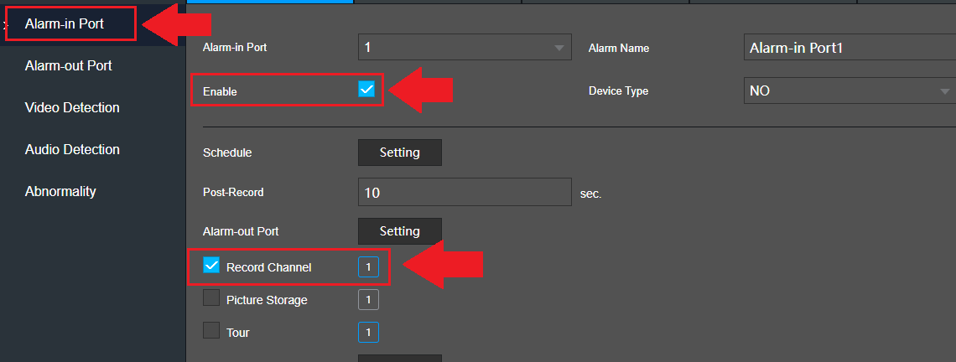The height and width of the screenshot is (362, 956).
Task: Enable the Tour checkbox
Action: 211,331
